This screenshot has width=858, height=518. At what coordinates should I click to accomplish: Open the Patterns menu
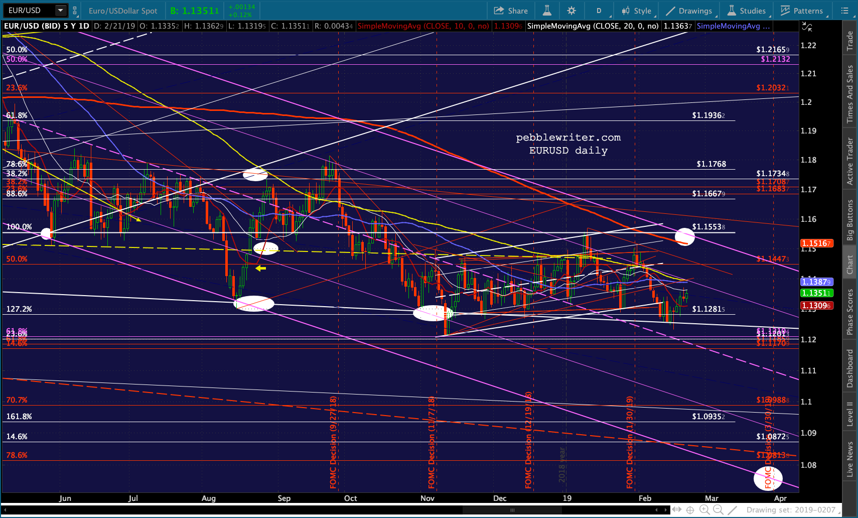tap(802, 11)
